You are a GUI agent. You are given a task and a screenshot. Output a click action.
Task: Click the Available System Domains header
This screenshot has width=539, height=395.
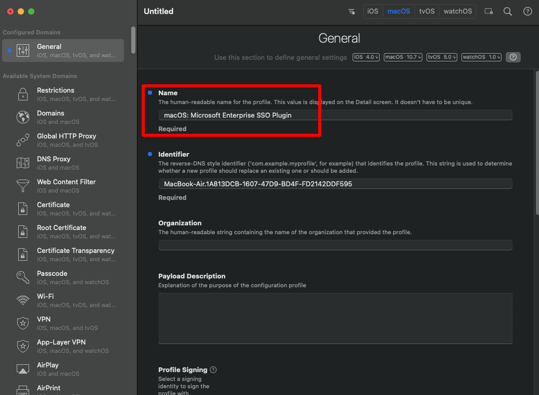tap(40, 76)
